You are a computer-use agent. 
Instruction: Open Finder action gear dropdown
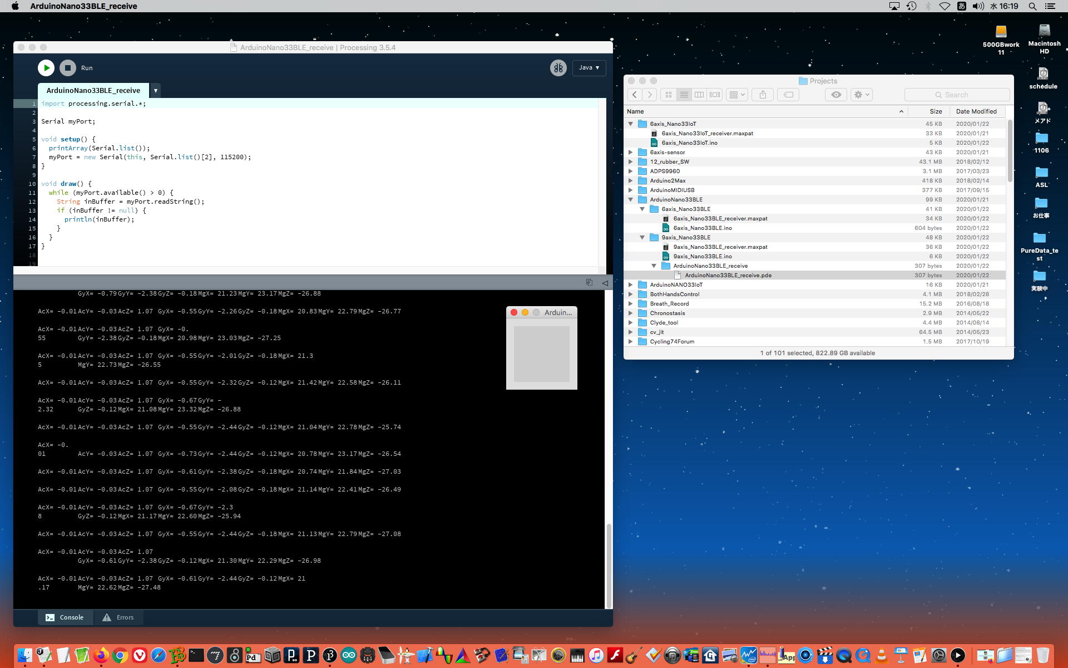click(861, 95)
